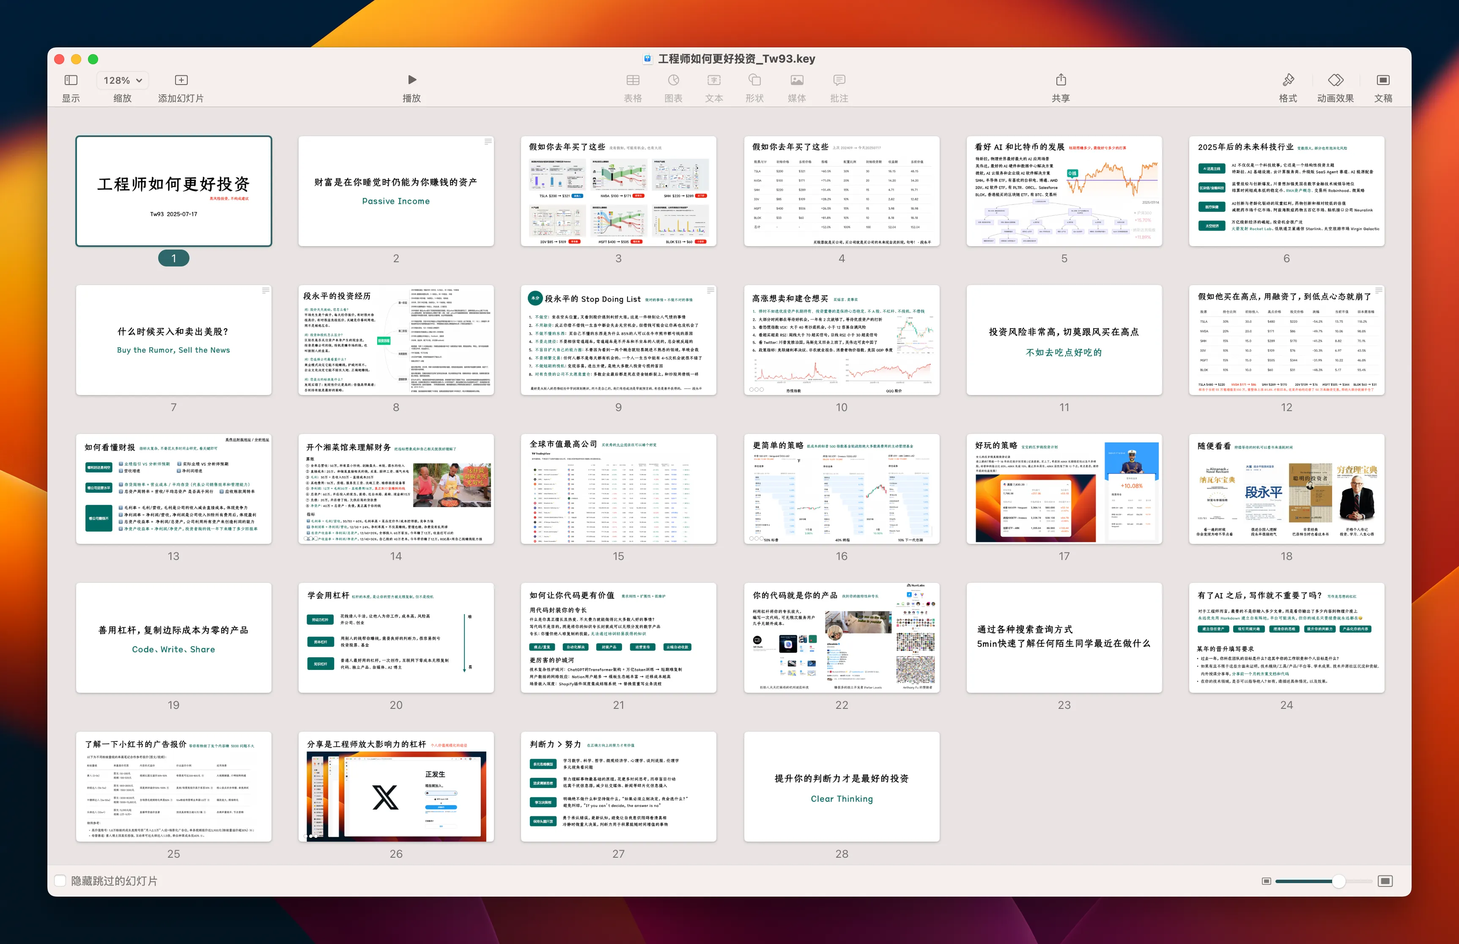Open the Share icon in toolbar
The width and height of the screenshot is (1459, 944).
coord(1061,80)
